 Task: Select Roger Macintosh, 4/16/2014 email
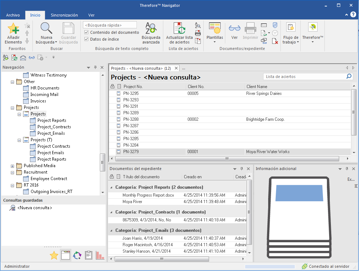pos(147,245)
